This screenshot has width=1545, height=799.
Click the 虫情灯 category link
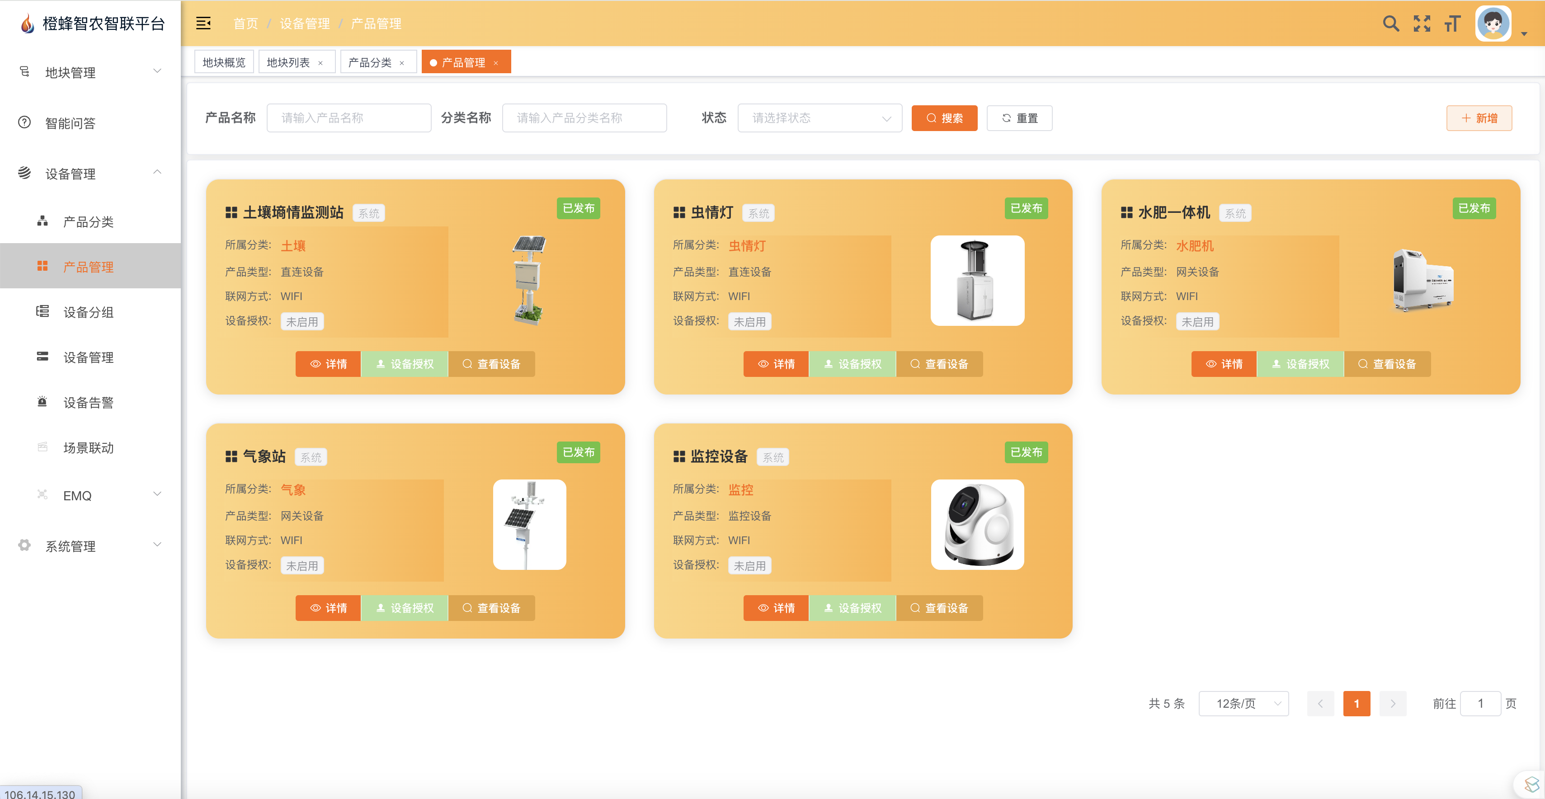coord(747,245)
